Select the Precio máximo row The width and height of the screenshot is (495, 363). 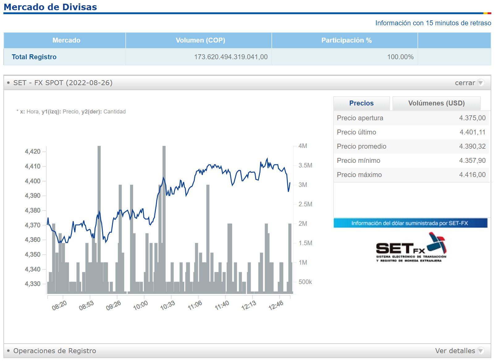point(411,175)
